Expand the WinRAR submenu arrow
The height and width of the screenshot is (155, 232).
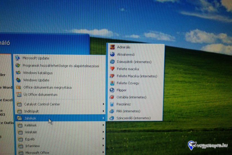(x=103, y=132)
